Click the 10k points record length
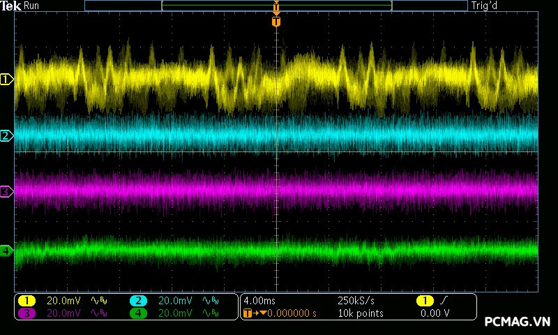The height and width of the screenshot is (335, 558). (360, 313)
